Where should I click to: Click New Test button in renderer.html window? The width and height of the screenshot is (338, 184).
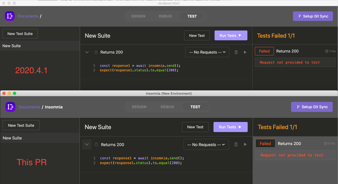(197, 36)
